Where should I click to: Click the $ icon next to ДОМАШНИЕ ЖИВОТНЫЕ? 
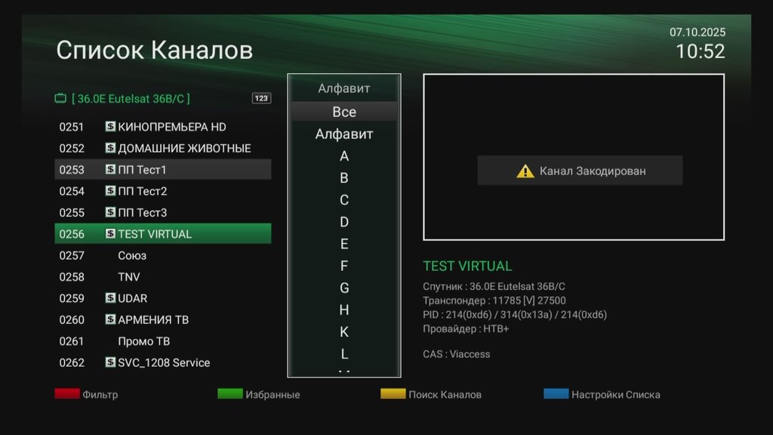(110, 148)
